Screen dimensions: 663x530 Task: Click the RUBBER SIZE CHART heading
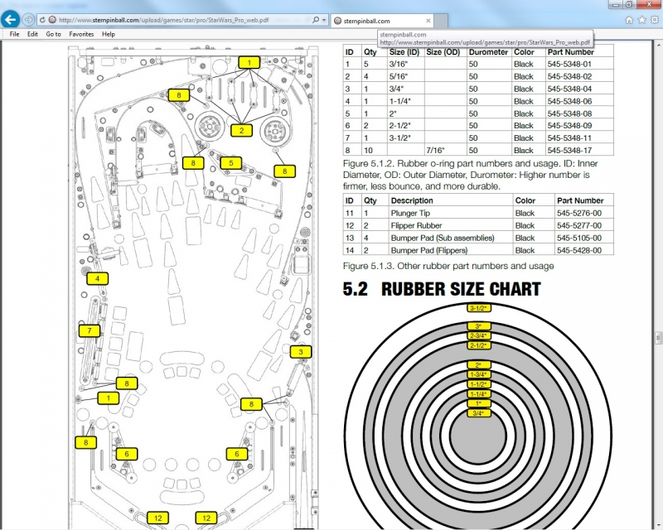[x=461, y=289]
